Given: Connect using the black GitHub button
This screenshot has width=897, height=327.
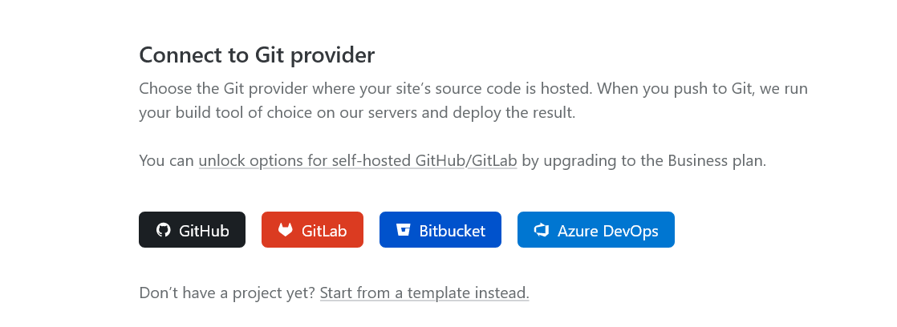Looking at the screenshot, I should (193, 230).
